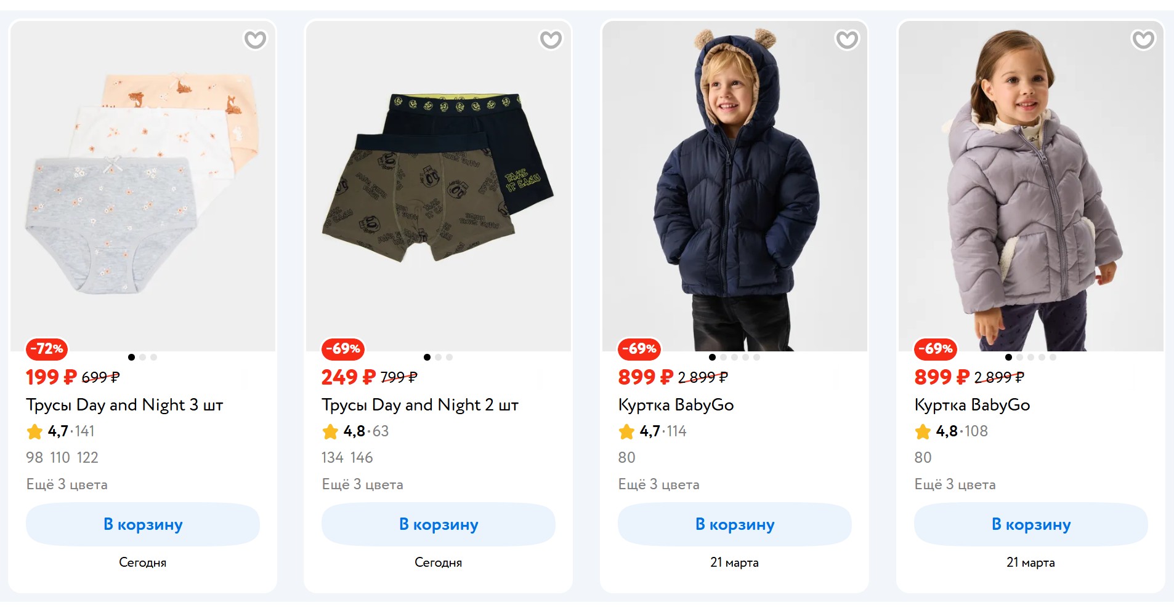
Task: Add navy Куртка BabyGo to cart
Action: pos(735,524)
